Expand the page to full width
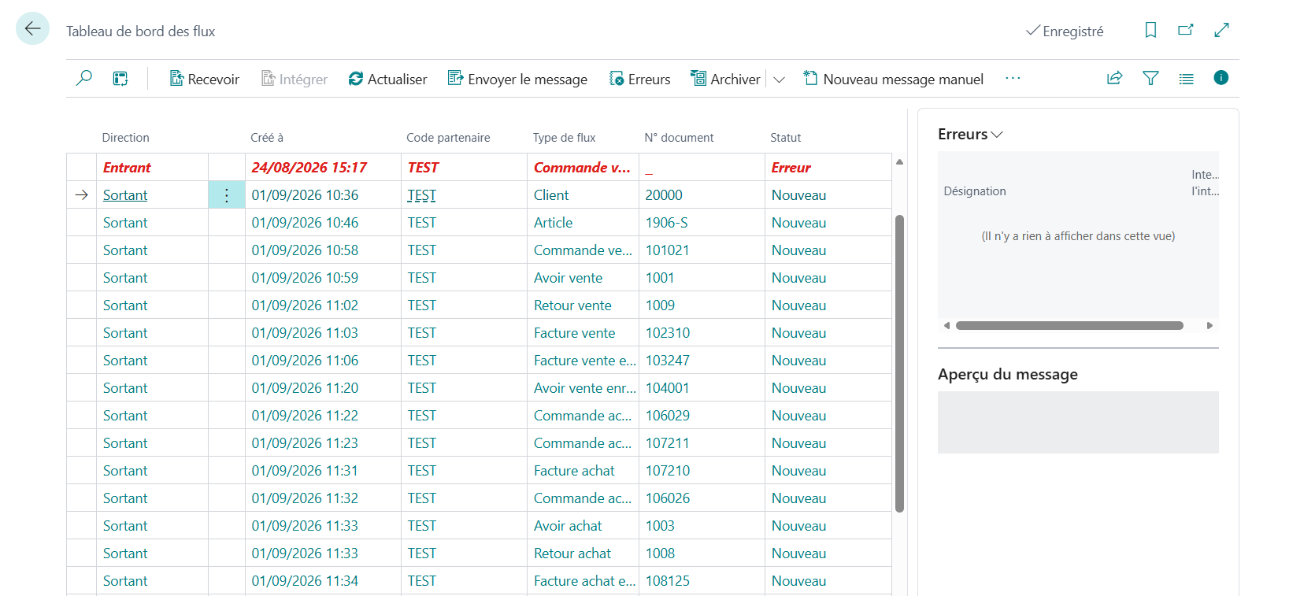The image size is (1304, 596). click(x=1221, y=30)
